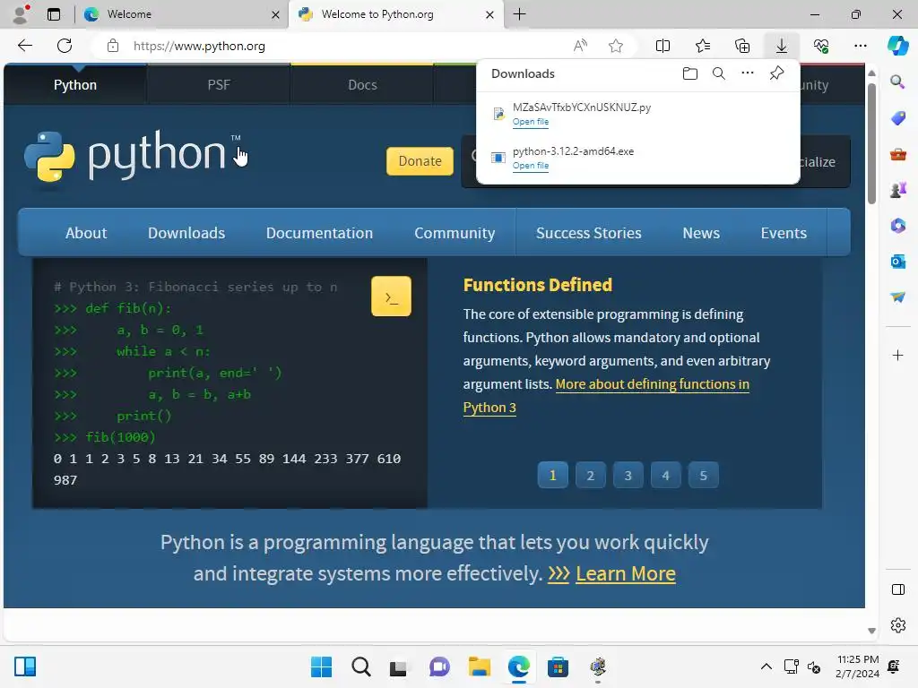Viewport: 918px width, 688px height.
Task: Follow the Learn More link
Action: tap(625, 573)
